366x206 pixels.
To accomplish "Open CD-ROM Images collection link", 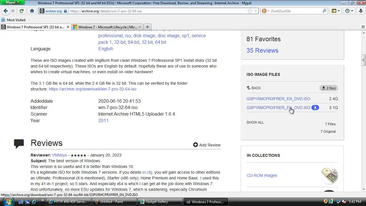I will point(262,175).
